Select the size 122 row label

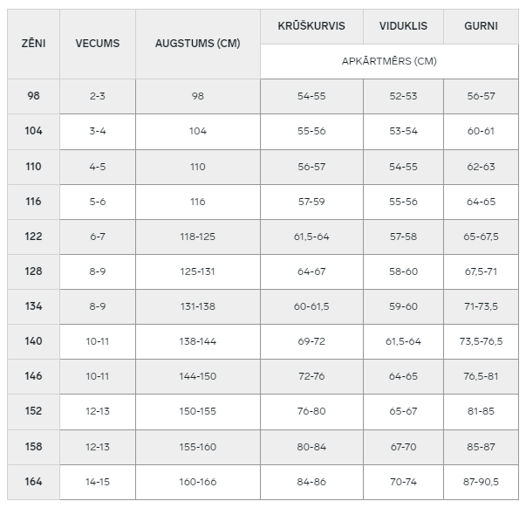(x=33, y=237)
